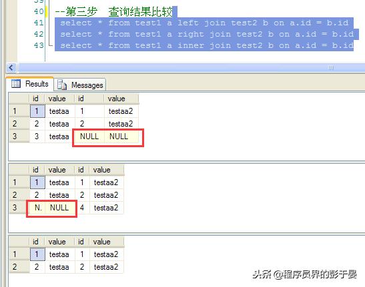
Task: Click the id cell 3 in first grid
Action: pyautogui.click(x=37, y=137)
